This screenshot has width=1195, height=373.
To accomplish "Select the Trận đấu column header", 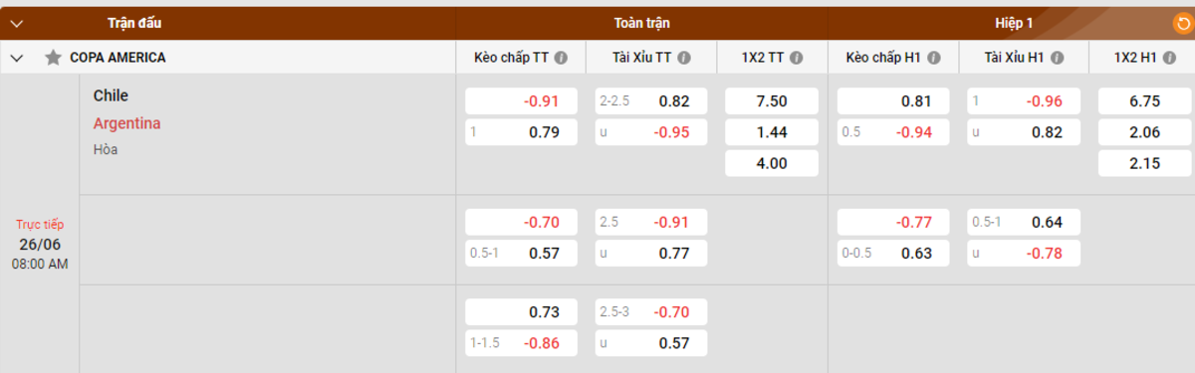I will [134, 22].
